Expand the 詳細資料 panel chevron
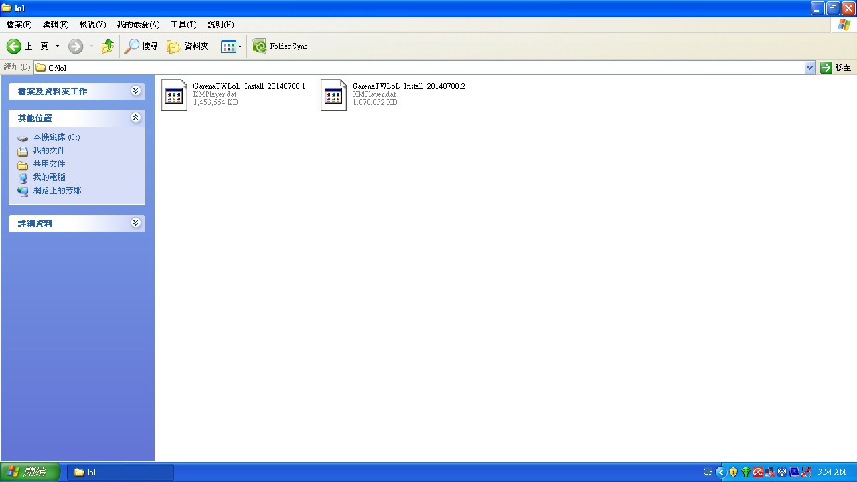The width and height of the screenshot is (857, 482). (136, 223)
